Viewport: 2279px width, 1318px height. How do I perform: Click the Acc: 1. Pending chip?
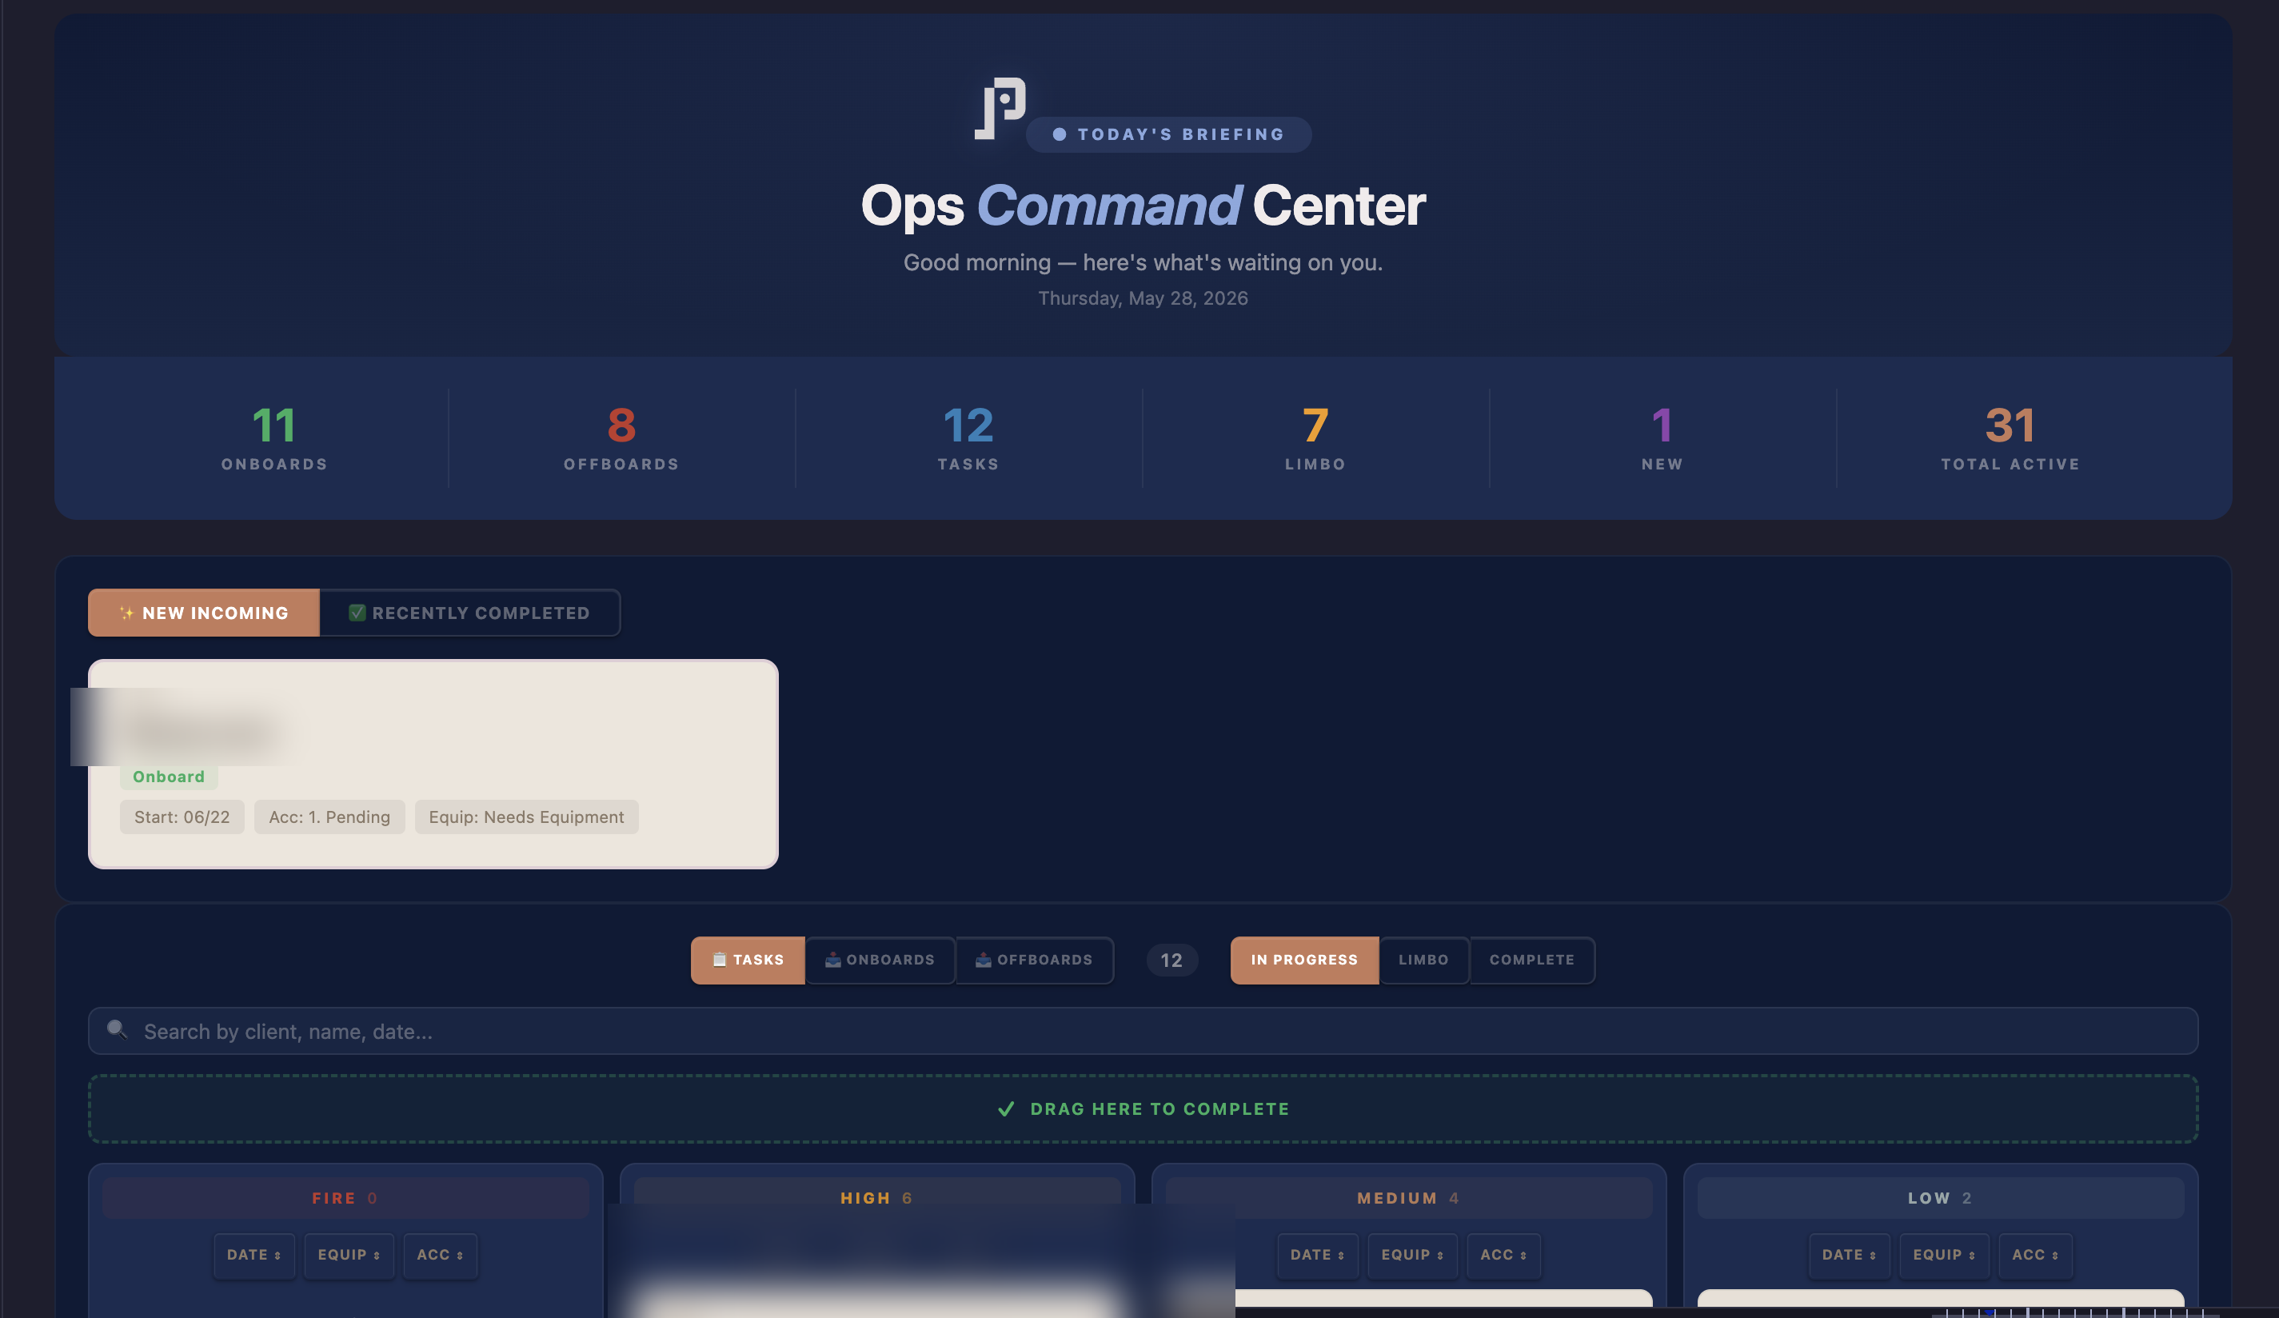point(329,817)
